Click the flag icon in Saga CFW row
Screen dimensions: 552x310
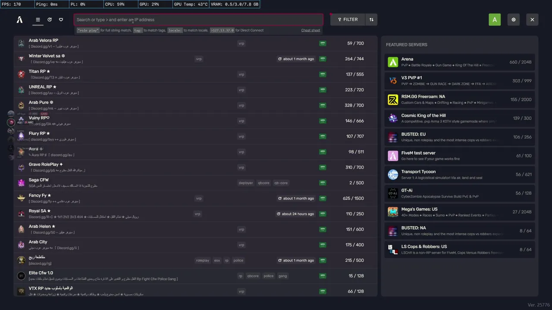[323, 183]
